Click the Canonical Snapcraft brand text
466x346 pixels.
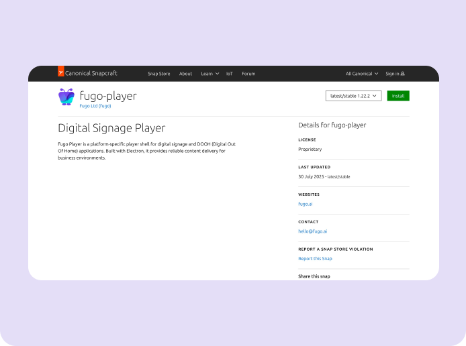(x=91, y=73)
